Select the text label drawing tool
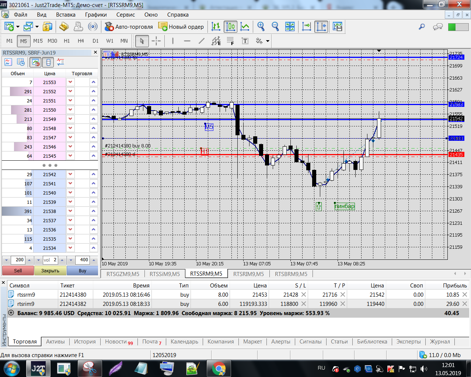 245,41
